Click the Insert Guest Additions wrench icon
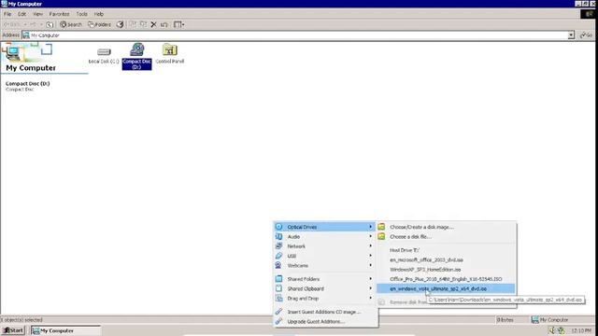 (x=278, y=312)
